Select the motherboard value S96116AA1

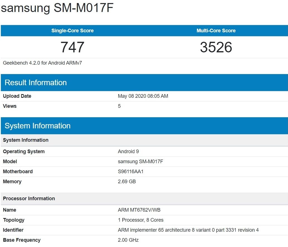[131, 172]
